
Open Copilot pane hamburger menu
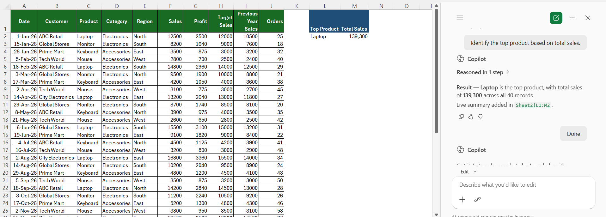[x=460, y=18]
